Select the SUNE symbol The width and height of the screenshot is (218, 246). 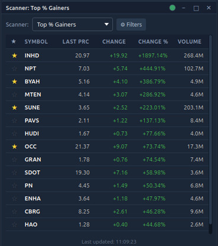[x=32, y=108]
